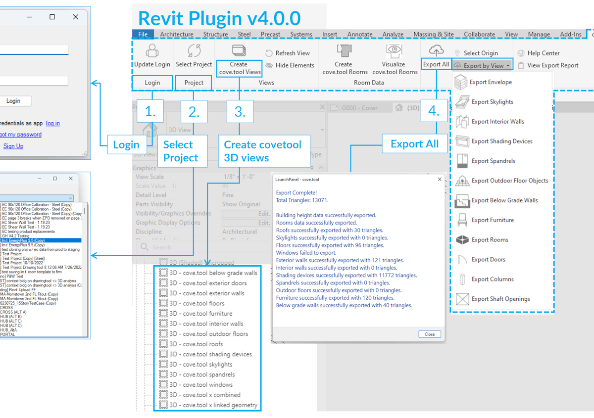Select the Select Project tool icon
The height and width of the screenshot is (418, 594).
click(x=194, y=51)
